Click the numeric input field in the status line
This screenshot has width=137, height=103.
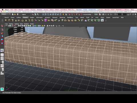pos(122,14)
